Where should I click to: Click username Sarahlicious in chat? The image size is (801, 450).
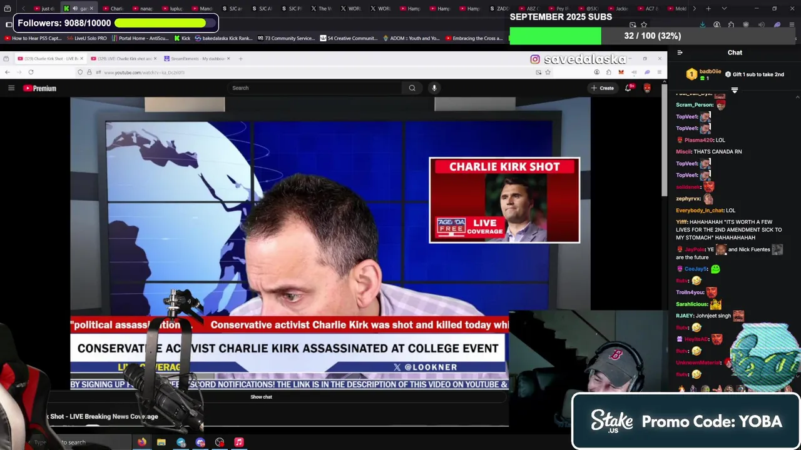691,304
